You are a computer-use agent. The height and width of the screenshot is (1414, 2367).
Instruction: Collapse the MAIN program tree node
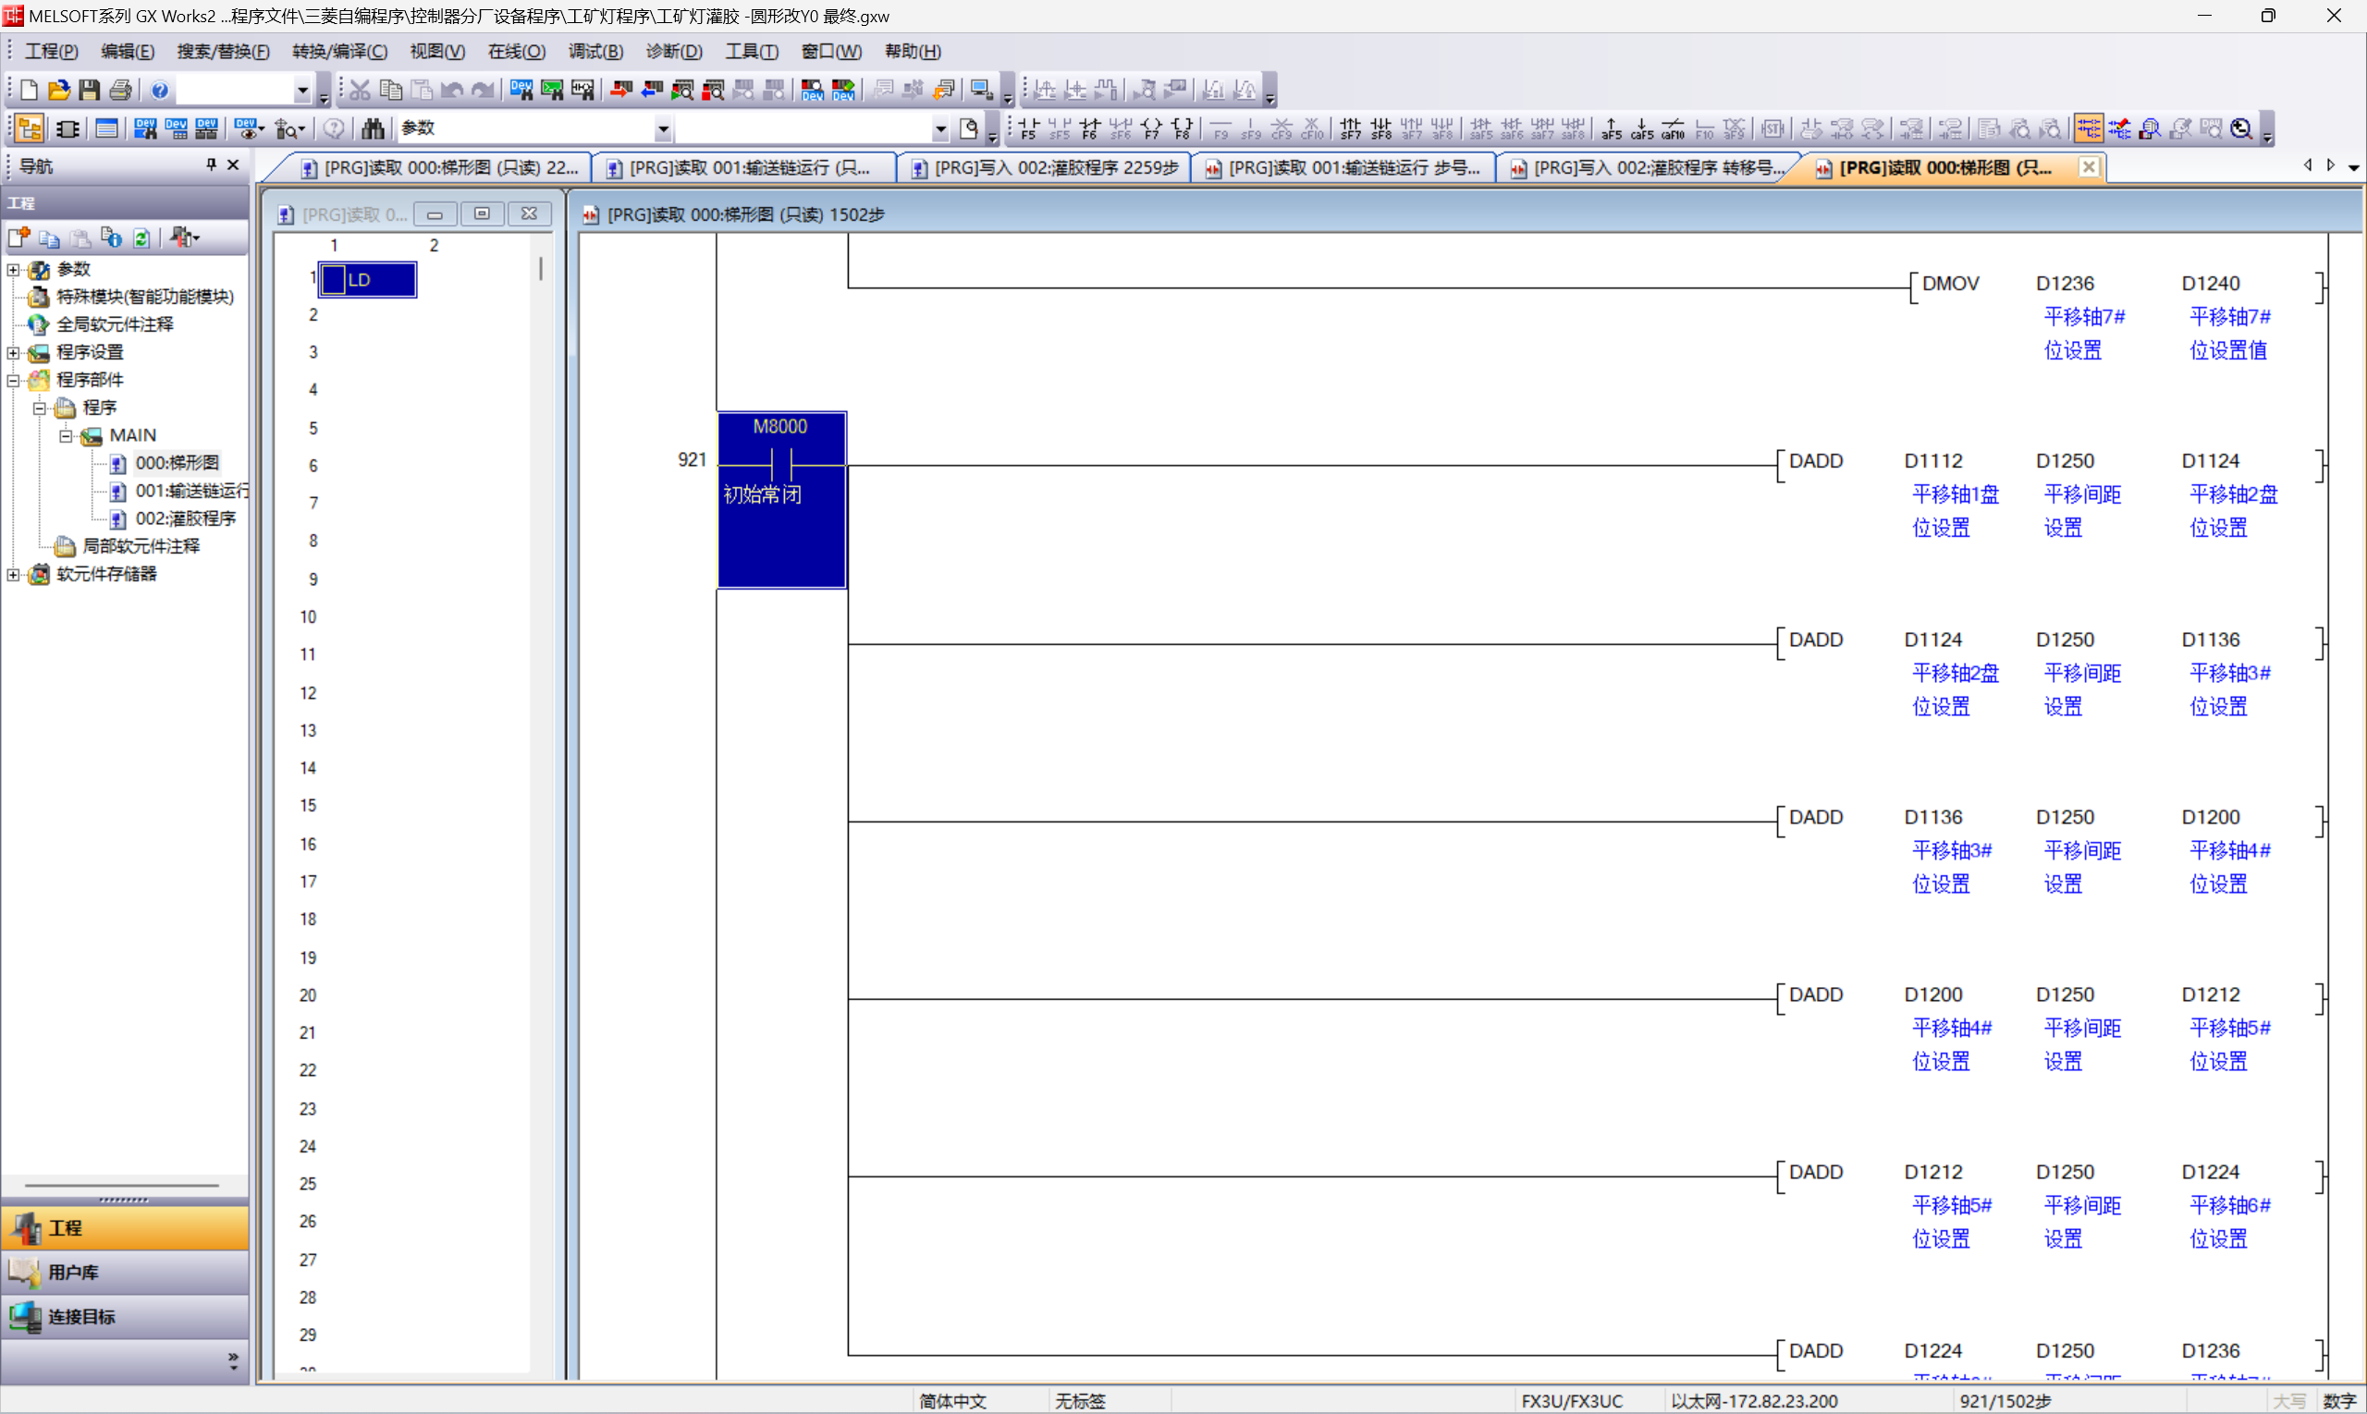tap(66, 435)
